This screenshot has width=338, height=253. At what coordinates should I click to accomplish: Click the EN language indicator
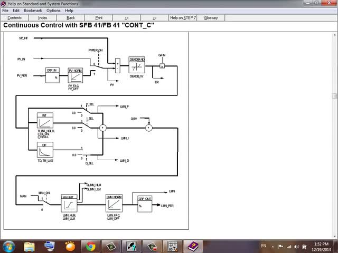(x=264, y=246)
